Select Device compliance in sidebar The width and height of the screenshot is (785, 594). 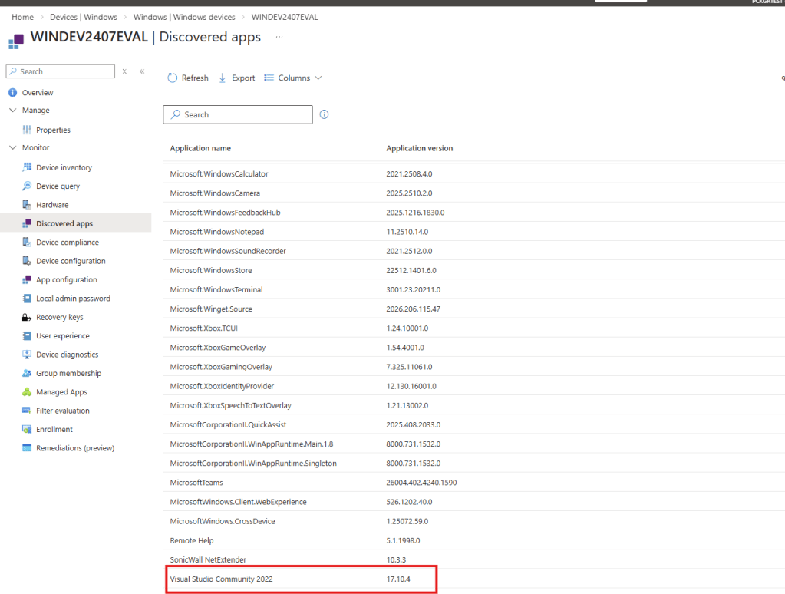(67, 243)
